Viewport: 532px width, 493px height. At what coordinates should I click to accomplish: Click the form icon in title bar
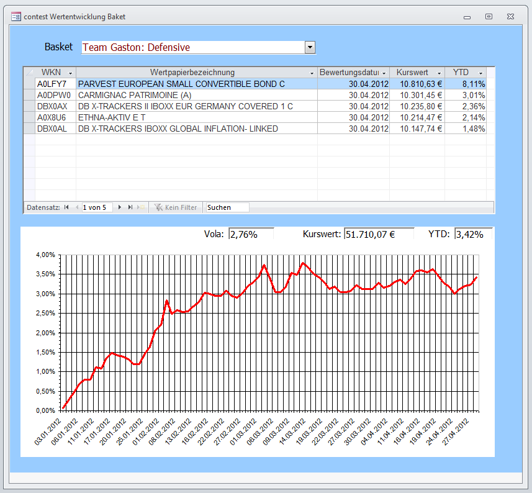coord(16,17)
